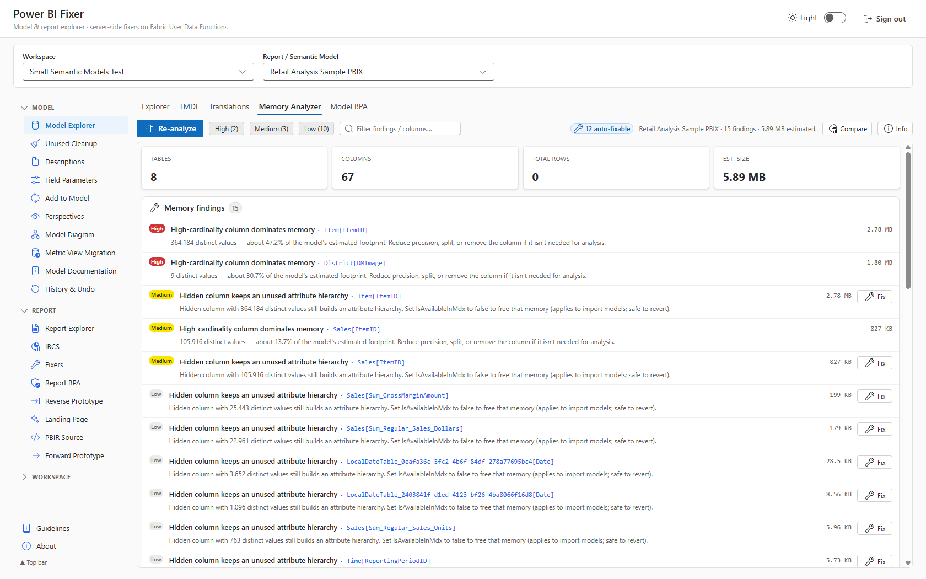The width and height of the screenshot is (926, 579).
Task: Click the Re-analyze button
Action: tap(170, 128)
